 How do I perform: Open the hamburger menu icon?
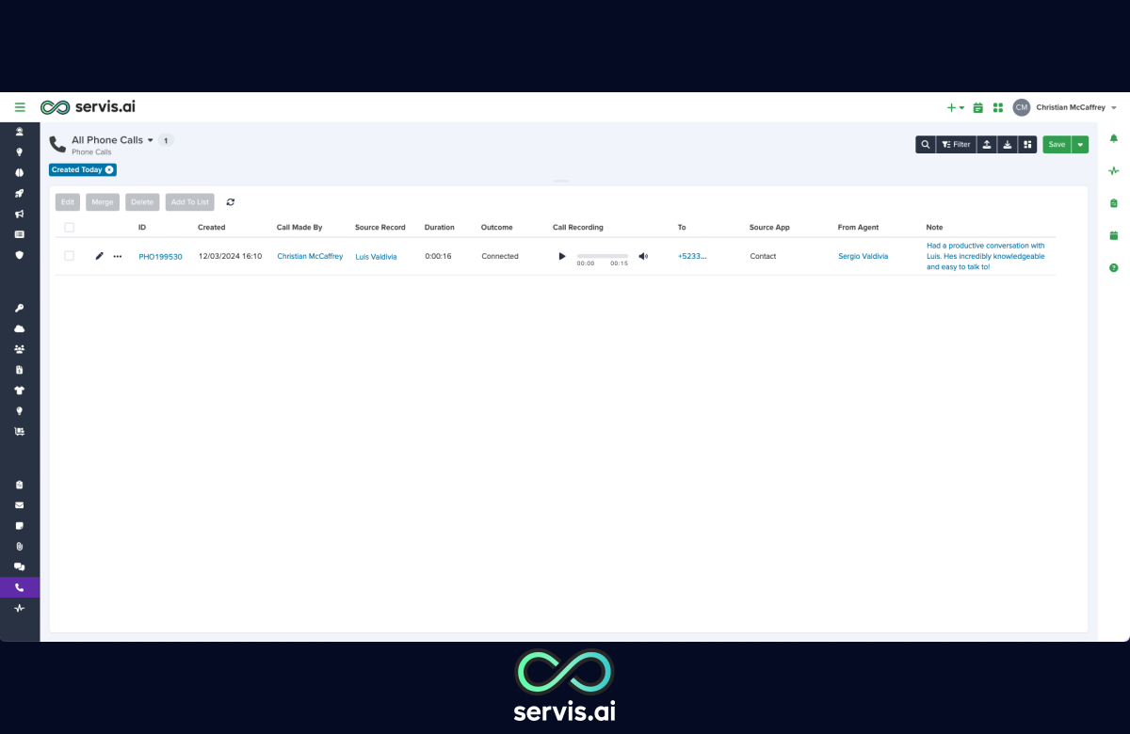click(20, 107)
